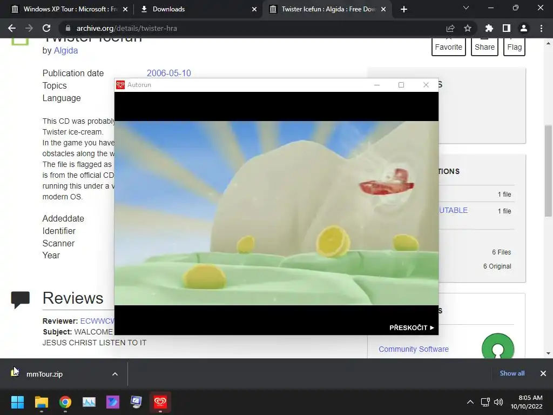Open the volume tray icon
The height and width of the screenshot is (415, 553).
pos(498,402)
